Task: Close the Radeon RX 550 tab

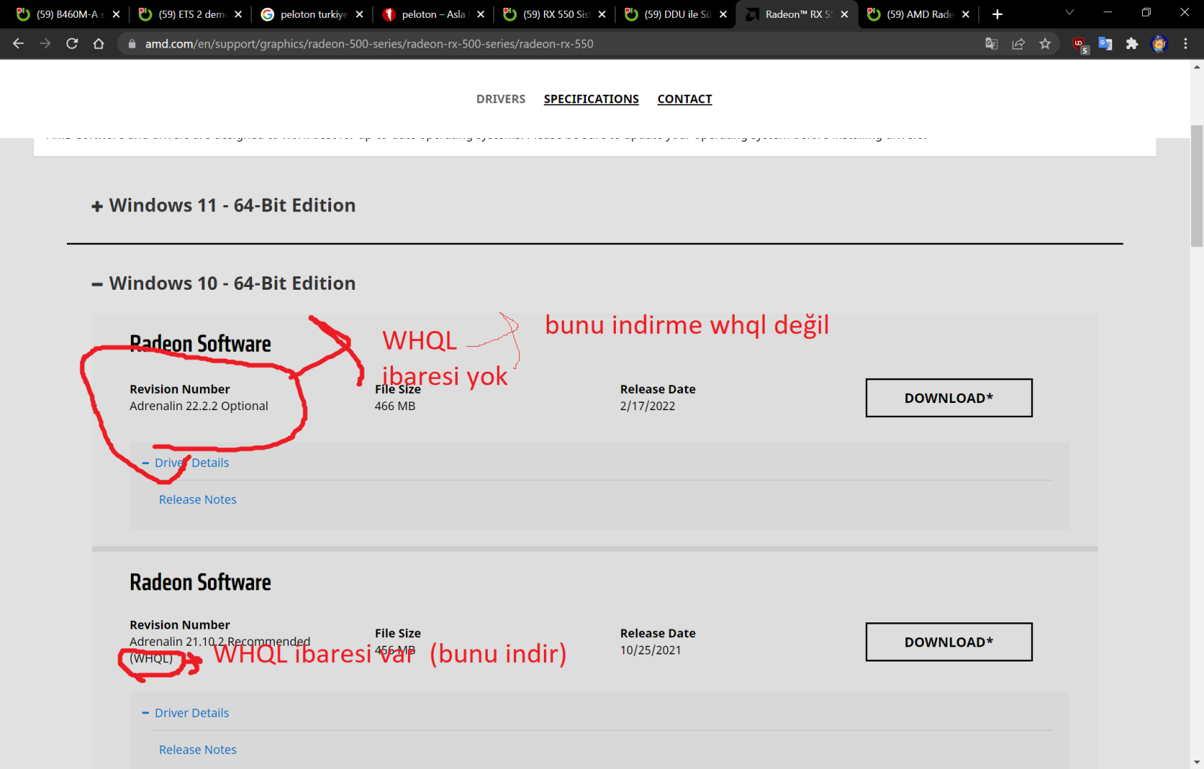Action: pos(844,14)
